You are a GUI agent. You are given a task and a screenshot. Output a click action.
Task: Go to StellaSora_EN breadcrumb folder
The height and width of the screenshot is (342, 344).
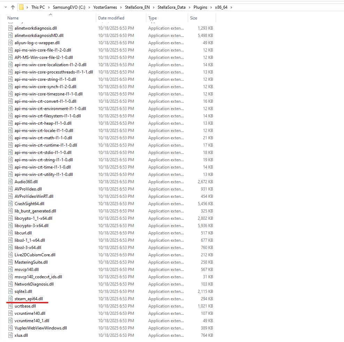[x=137, y=7]
